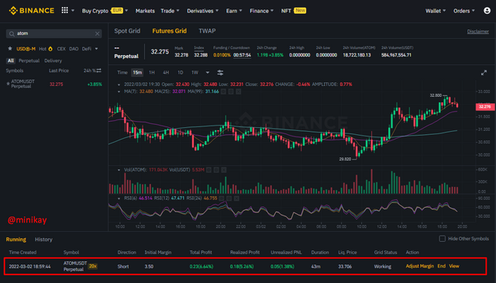Select the 15m time interval
The width and height of the screenshot is (496, 283).
[137, 72]
